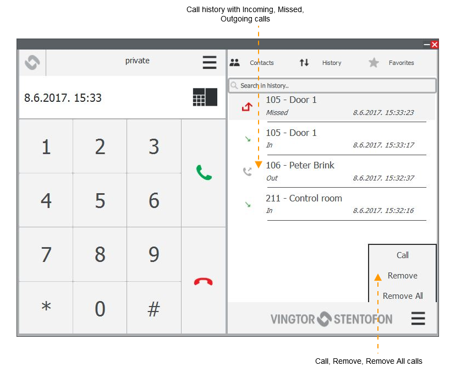Screen dimensions: 450x377
Task: Toggle the keypad layout grid icon
Action: [205, 97]
